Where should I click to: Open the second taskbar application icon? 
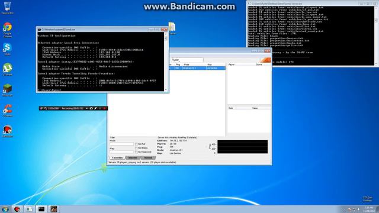point(29,209)
